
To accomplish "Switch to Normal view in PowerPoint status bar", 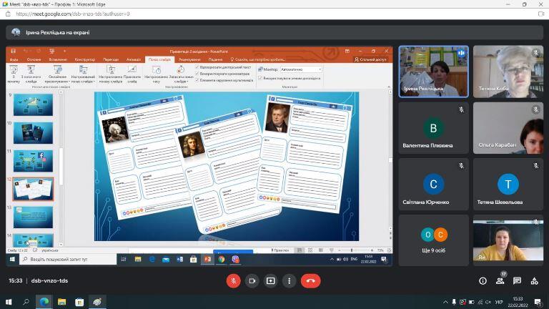I will coord(300,250).
